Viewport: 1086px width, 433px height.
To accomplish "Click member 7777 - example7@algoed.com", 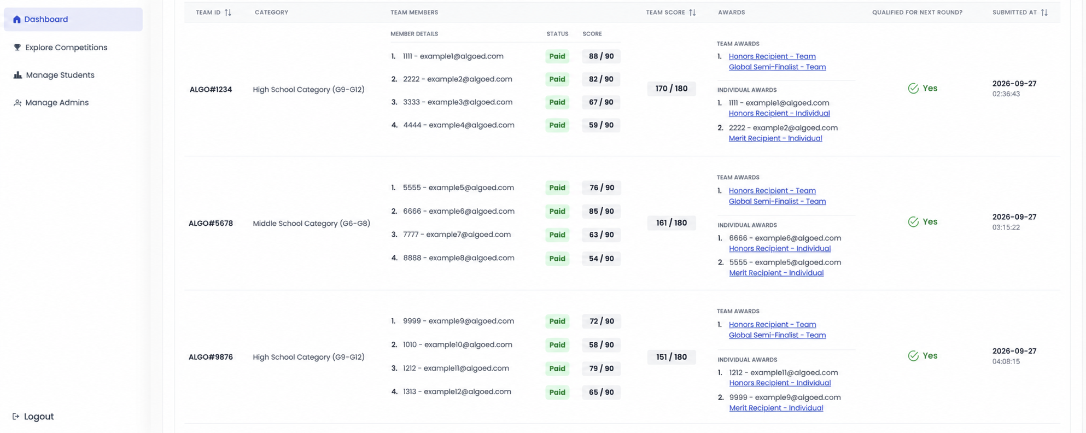I will (457, 235).
